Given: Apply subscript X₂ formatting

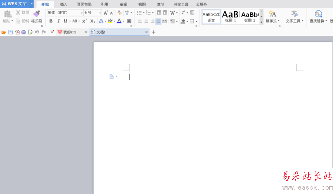Looking at the screenshot, I should [x=92, y=21].
